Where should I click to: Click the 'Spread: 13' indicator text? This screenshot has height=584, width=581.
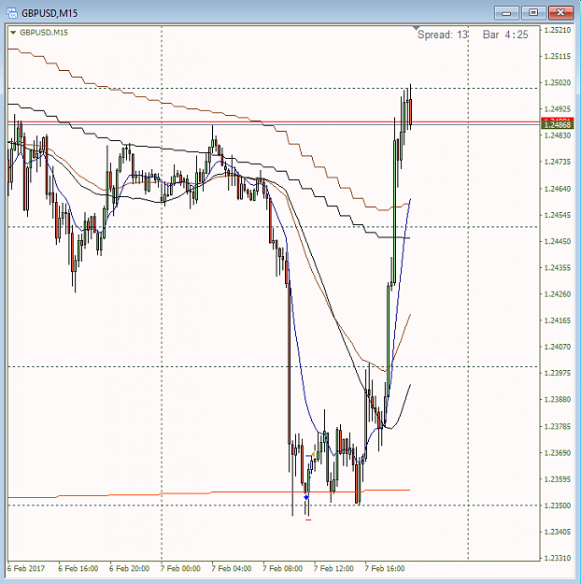[x=443, y=35]
